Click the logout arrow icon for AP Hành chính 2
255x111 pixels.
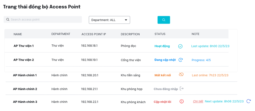click(182, 89)
